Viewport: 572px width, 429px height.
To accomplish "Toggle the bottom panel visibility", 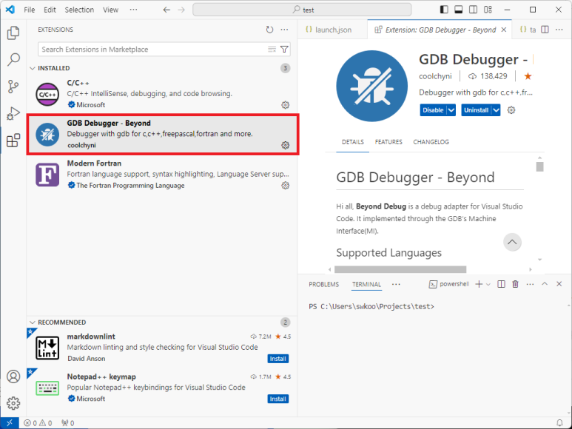I will (459, 10).
